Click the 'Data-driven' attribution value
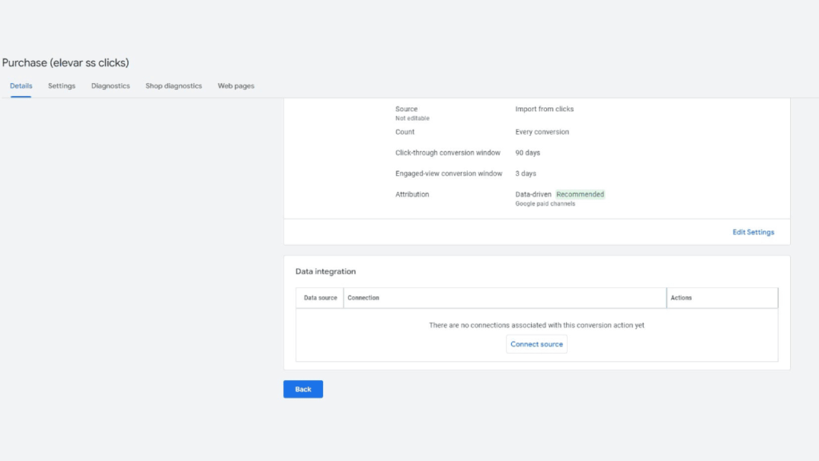 tap(533, 194)
